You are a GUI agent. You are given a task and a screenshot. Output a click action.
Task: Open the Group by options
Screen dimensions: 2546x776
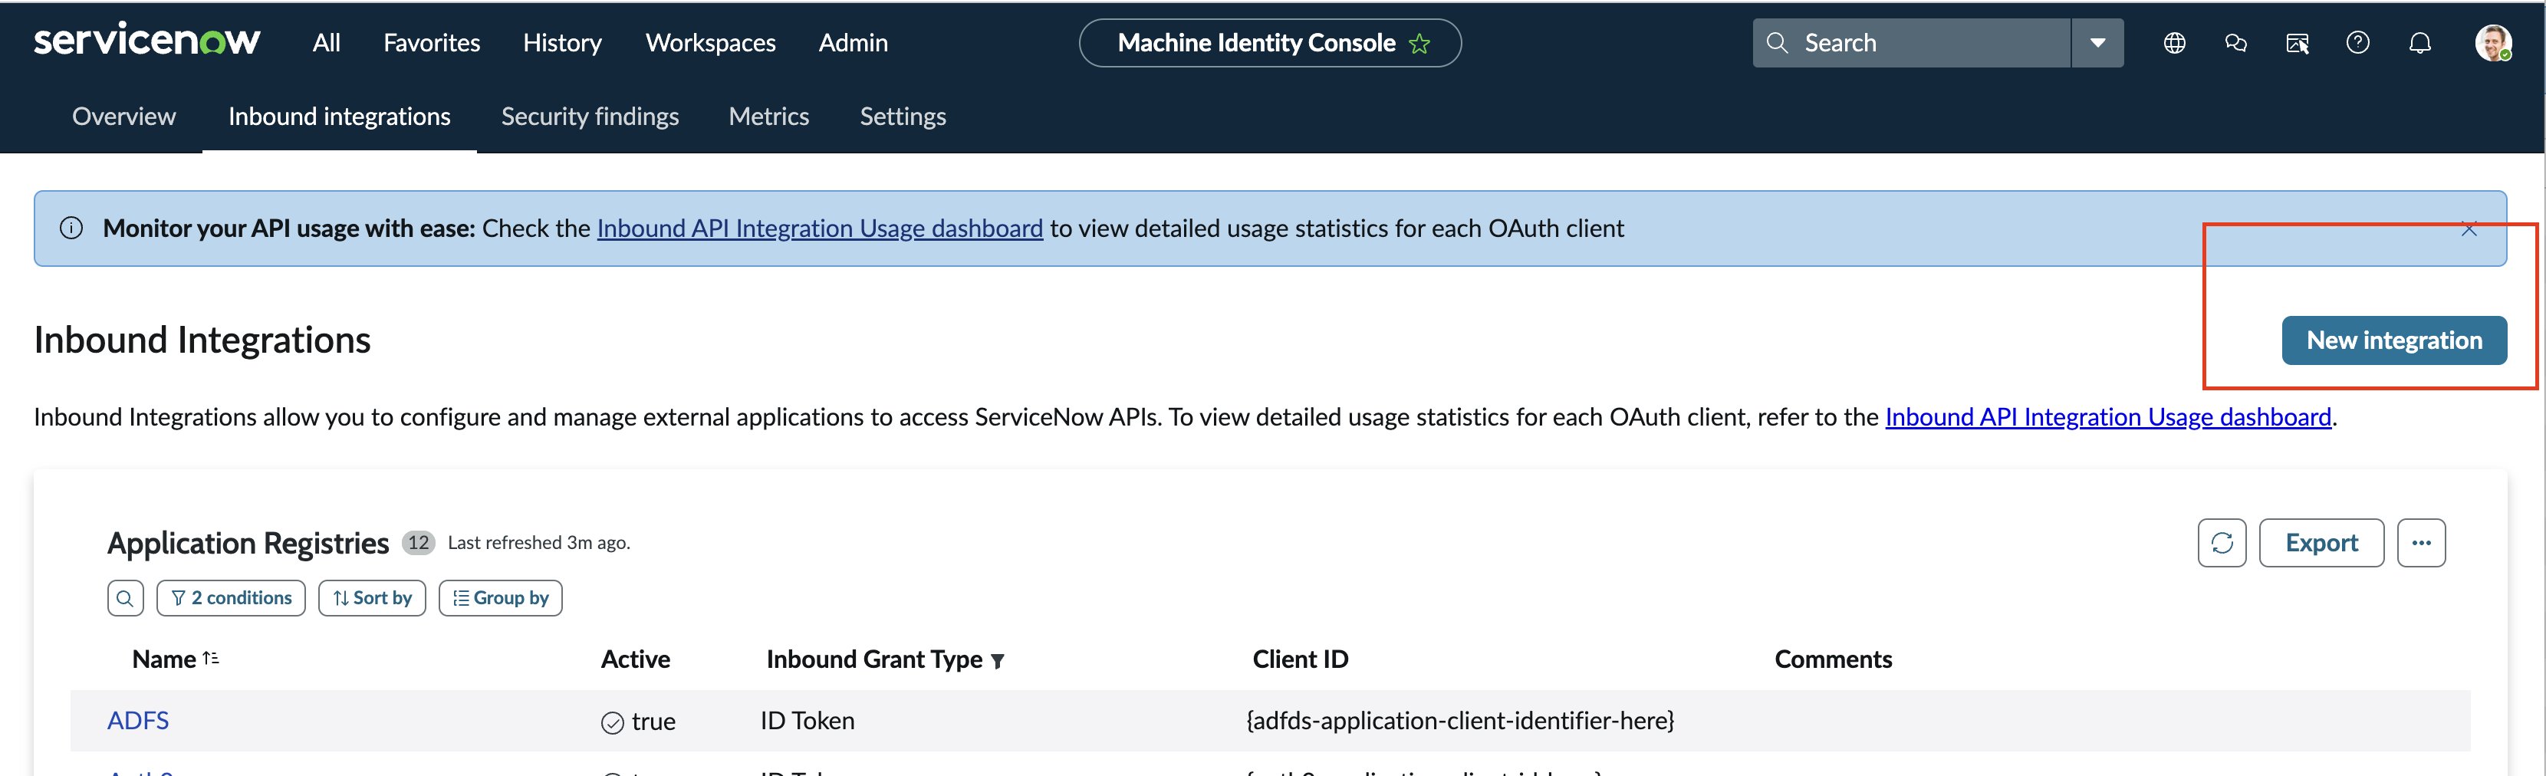[x=500, y=597]
